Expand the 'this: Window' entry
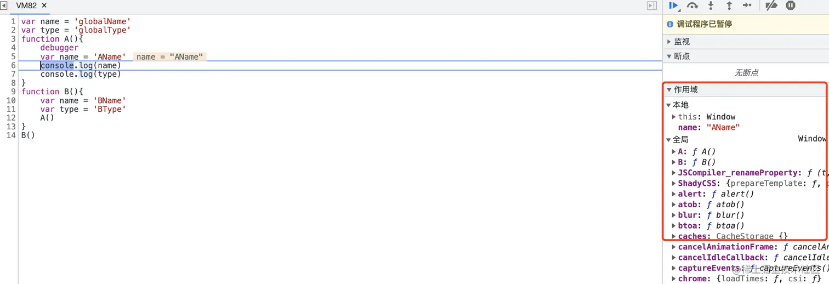Screen dimensions: 829x284 pos(674,117)
